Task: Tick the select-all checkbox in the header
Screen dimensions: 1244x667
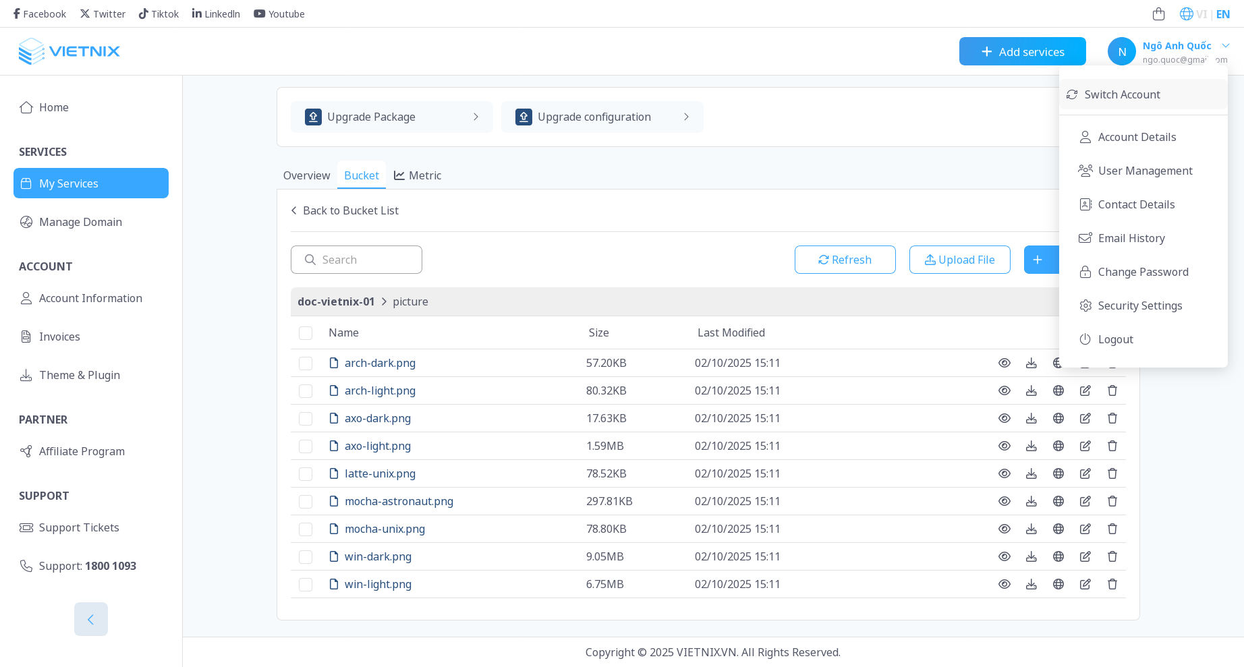Action: coord(306,333)
